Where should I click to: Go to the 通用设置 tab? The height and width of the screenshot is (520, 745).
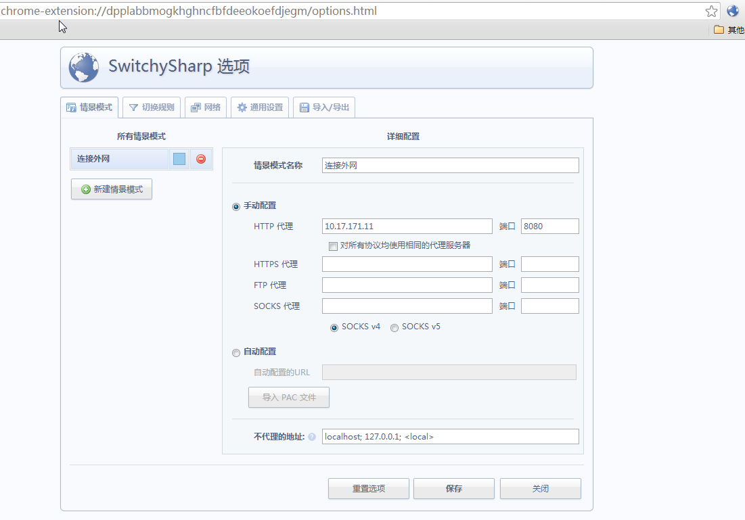(260, 108)
